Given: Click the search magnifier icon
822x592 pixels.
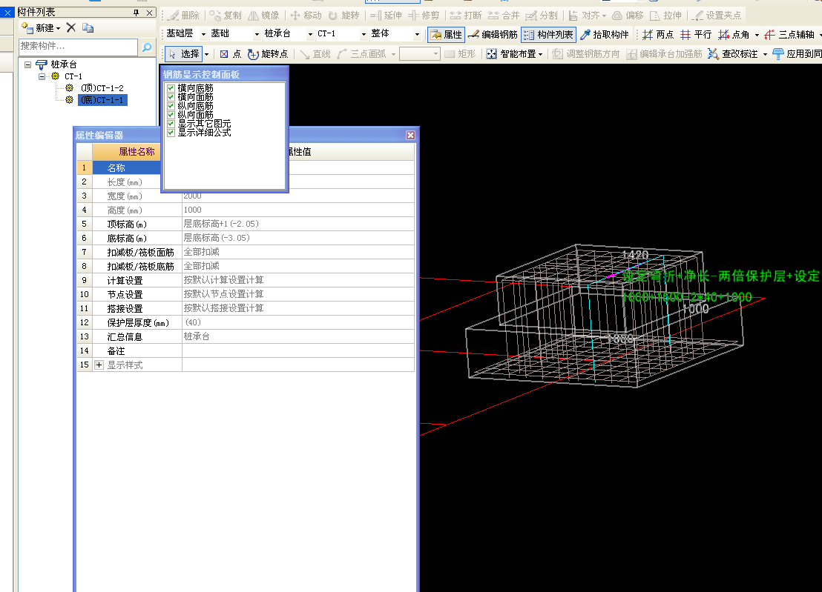Looking at the screenshot, I should coord(147,47).
